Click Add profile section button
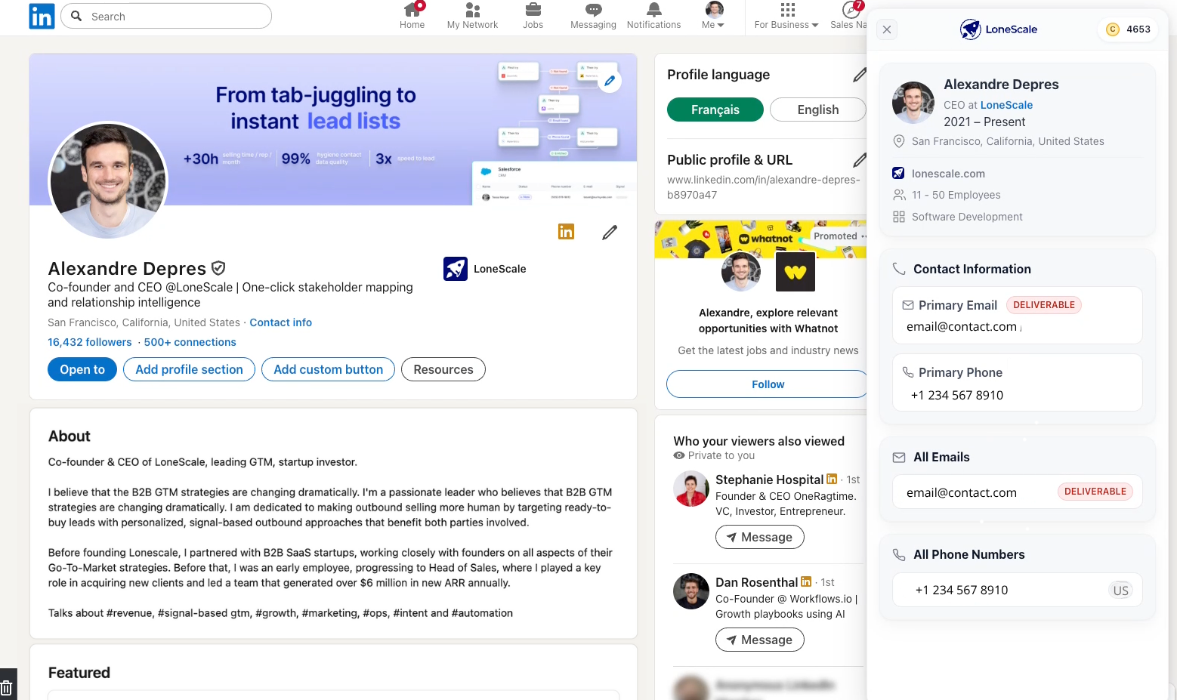 click(x=189, y=369)
